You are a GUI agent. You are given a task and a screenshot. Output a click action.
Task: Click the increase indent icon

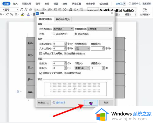pos(60,10)
